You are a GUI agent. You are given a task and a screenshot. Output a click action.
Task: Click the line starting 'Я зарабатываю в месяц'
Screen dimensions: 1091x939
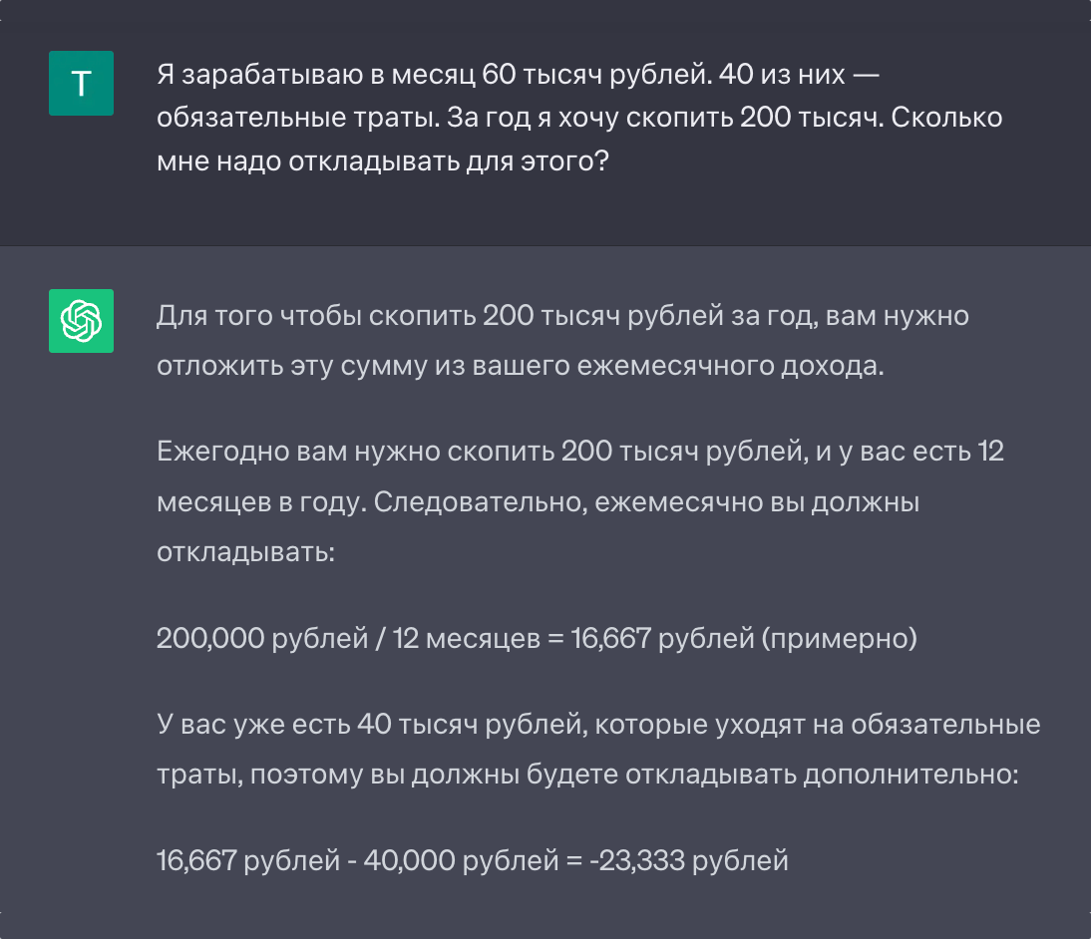coord(518,74)
